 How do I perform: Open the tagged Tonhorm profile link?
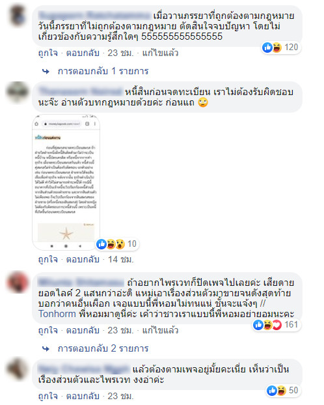57,314
